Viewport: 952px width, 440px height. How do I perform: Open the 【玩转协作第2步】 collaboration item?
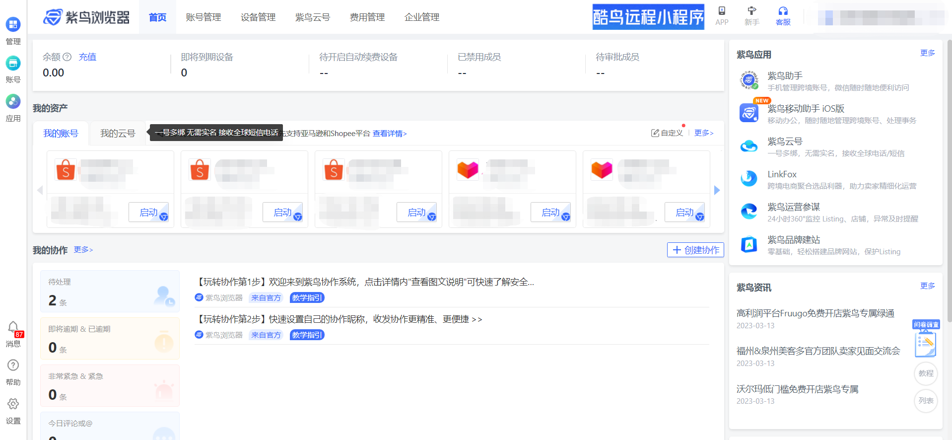(339, 319)
